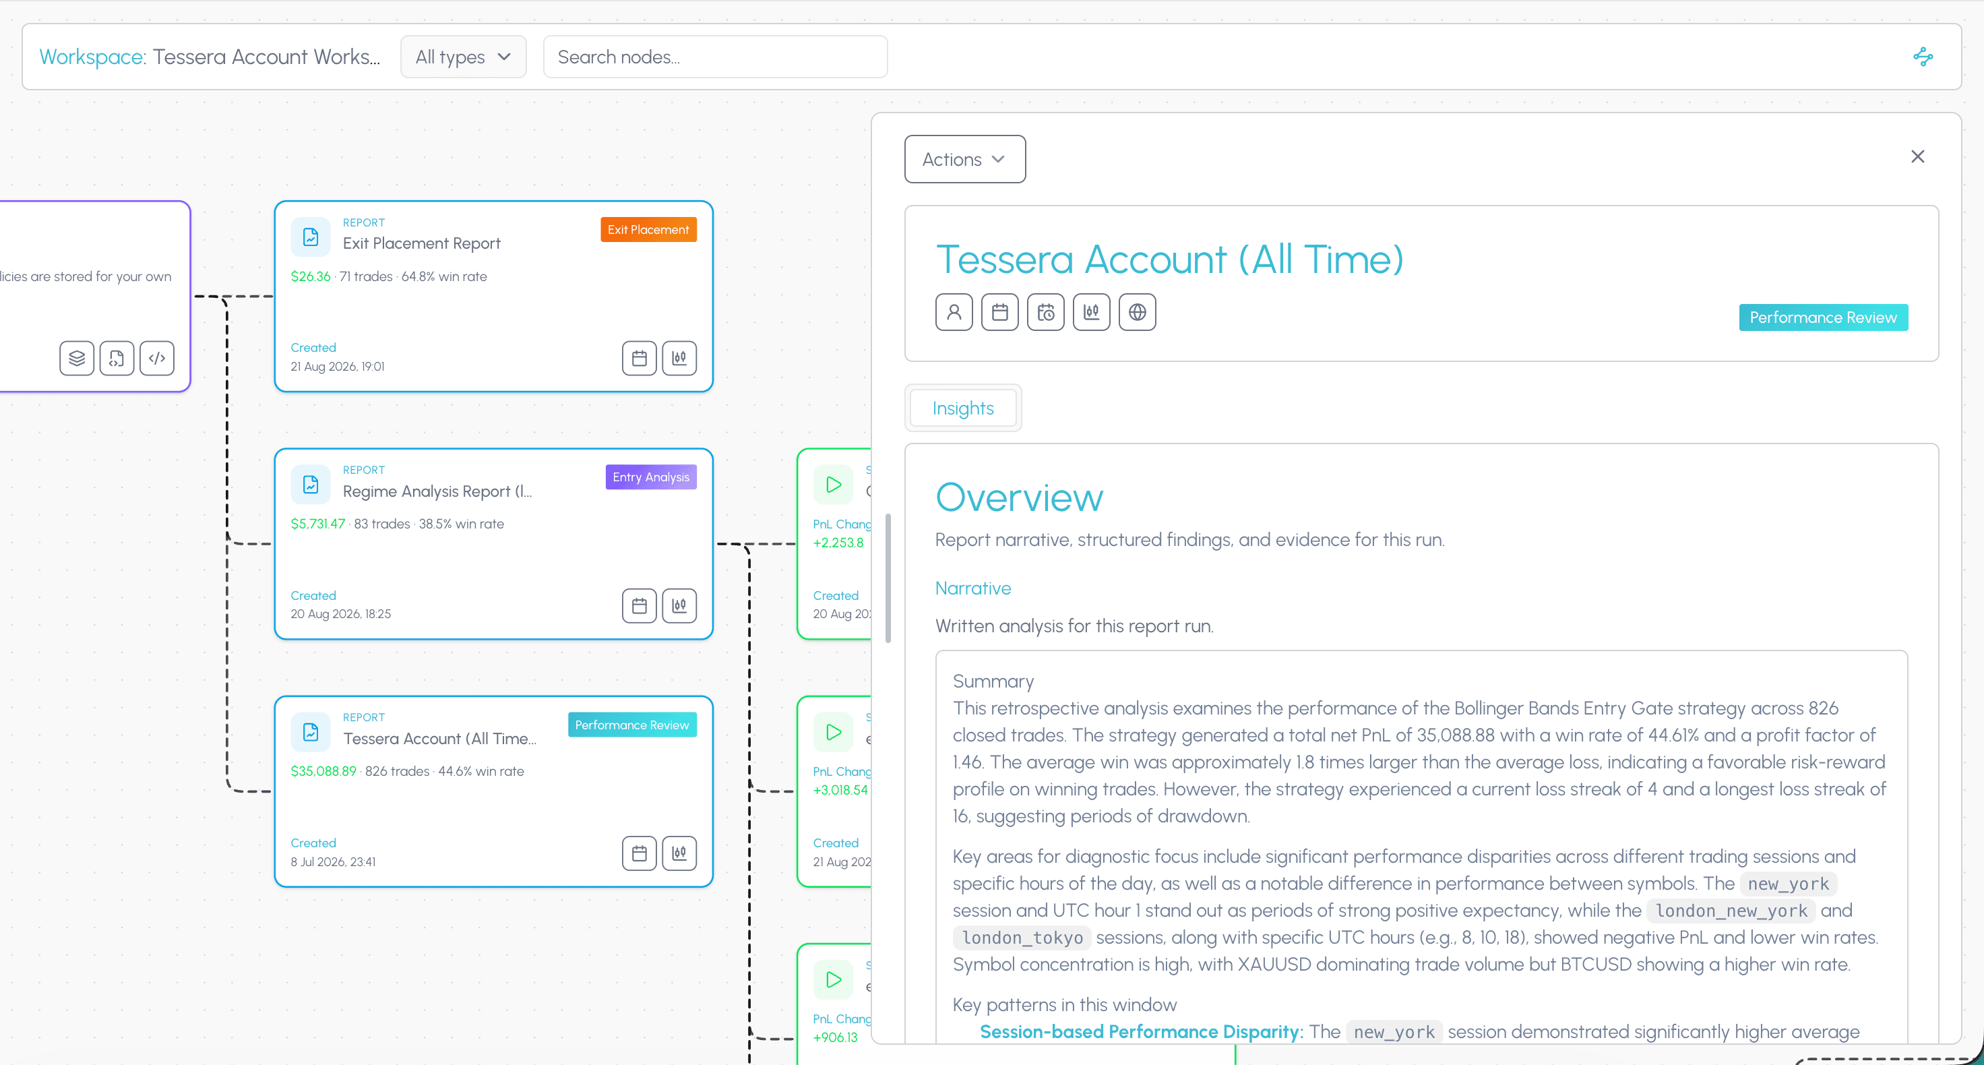Click the Overview heading
Viewport: 1984px width, 1065px height.
pos(1019,497)
